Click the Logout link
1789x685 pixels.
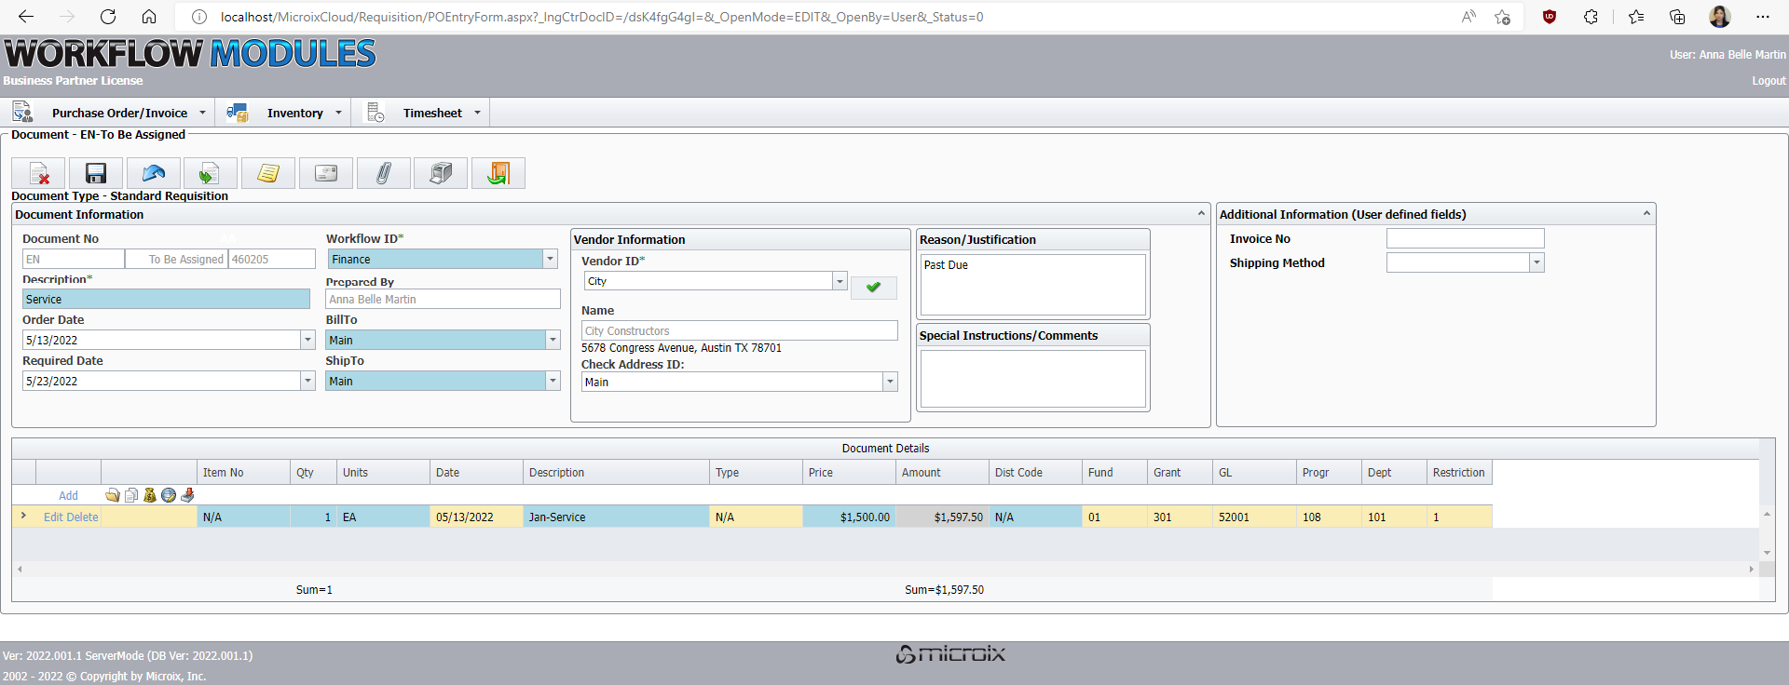(1768, 81)
